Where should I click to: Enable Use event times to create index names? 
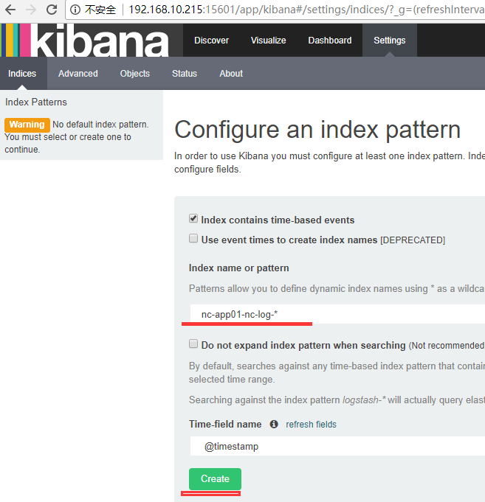coord(193,239)
